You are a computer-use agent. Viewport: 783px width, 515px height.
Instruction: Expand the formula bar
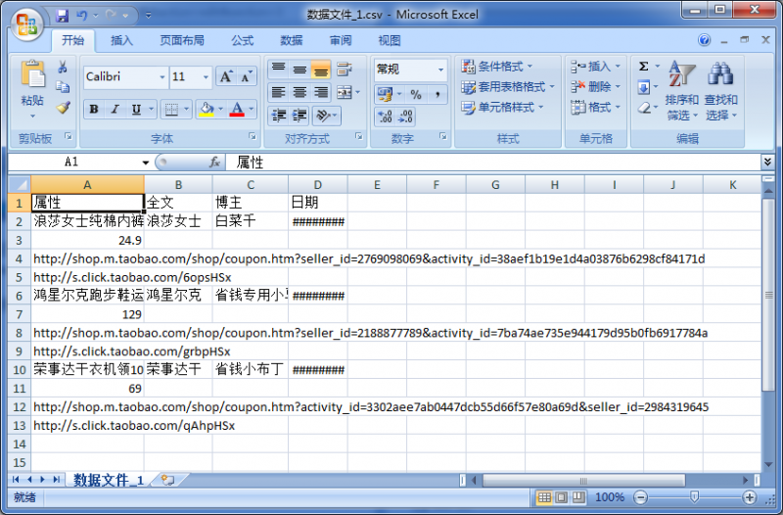click(767, 162)
